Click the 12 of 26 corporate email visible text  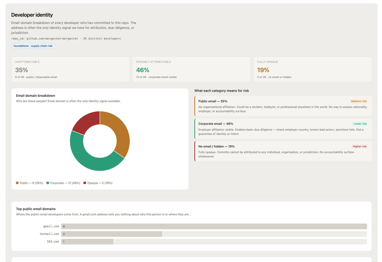pyautogui.click(x=156, y=77)
